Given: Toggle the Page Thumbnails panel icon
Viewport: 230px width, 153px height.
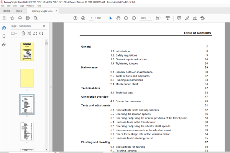Looking at the screenshot, I should point(4,28).
